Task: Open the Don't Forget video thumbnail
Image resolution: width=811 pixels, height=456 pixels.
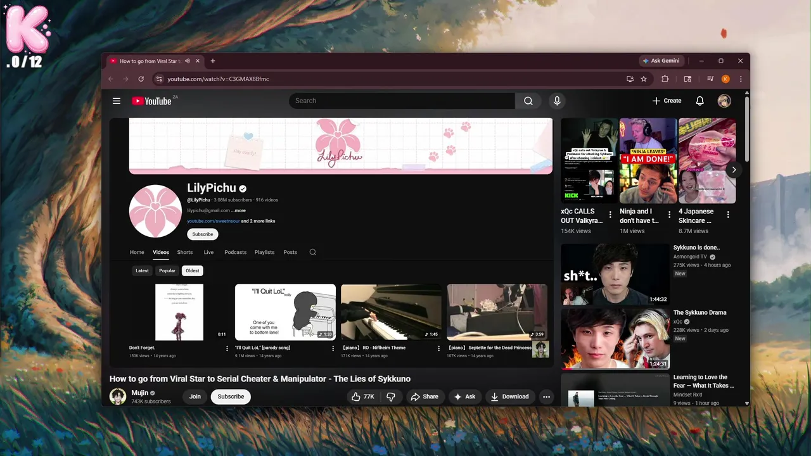Action: pos(179,312)
